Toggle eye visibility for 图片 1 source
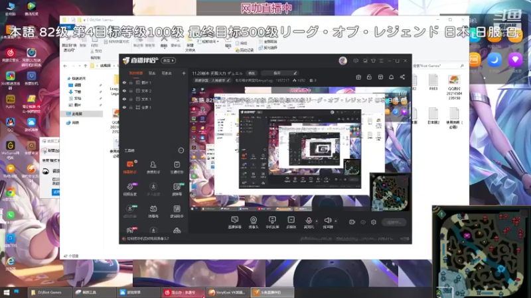531x298 pixels. tap(124, 83)
